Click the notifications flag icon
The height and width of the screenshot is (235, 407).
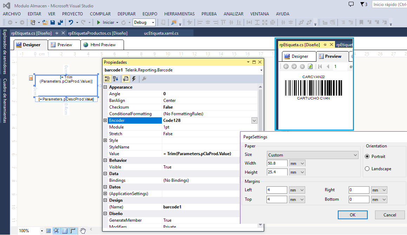coord(362,4)
